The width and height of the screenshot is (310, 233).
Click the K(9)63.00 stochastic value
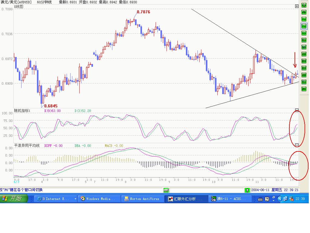(x=52, y=111)
